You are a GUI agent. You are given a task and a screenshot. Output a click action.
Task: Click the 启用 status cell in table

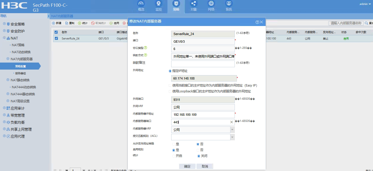click(x=346, y=38)
